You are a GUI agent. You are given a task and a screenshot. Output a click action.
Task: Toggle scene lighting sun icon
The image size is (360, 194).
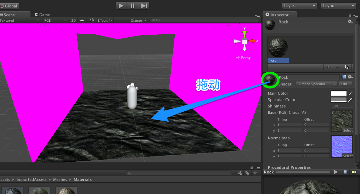[82, 21]
